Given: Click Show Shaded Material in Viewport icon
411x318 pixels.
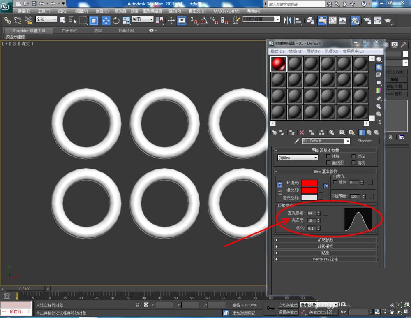Looking at the screenshot, I should point(352,132).
